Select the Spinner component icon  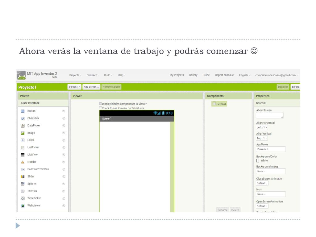click(23, 184)
